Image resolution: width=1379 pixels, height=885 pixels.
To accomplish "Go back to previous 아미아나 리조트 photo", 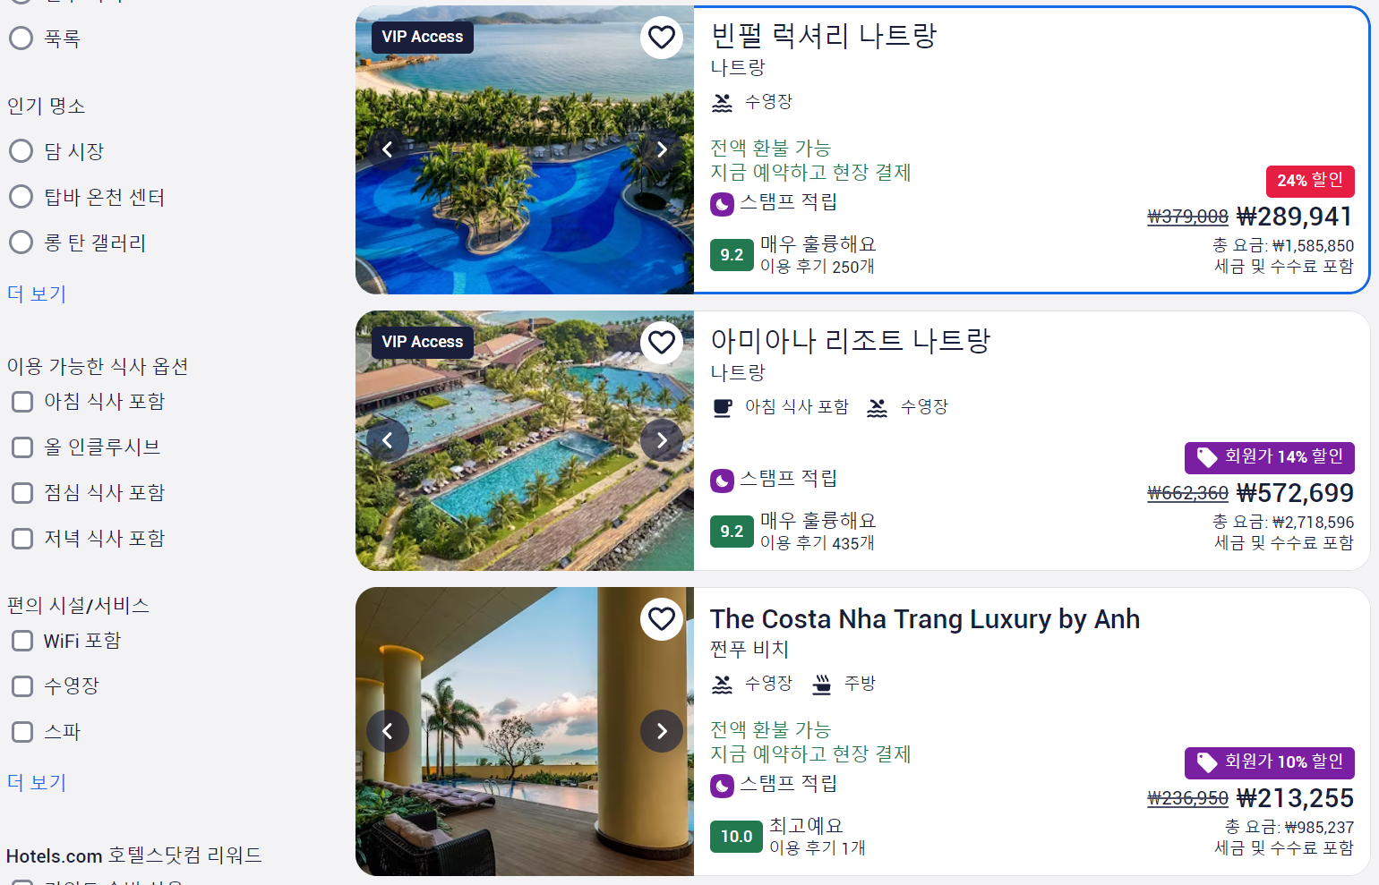I will [x=388, y=440].
